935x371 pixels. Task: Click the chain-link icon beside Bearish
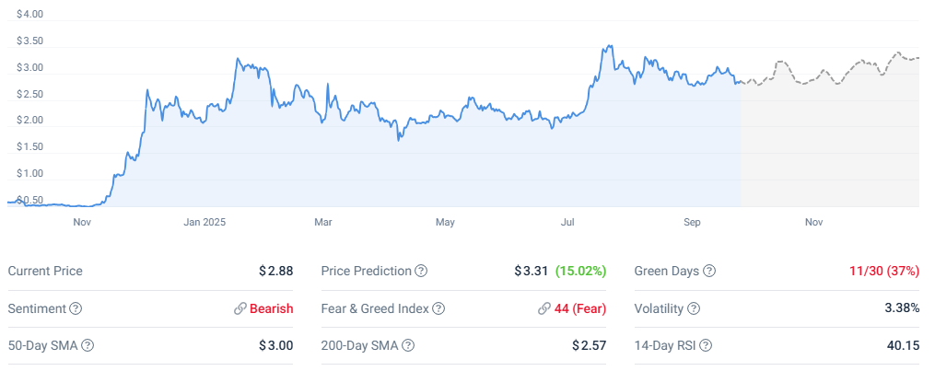pyautogui.click(x=240, y=309)
